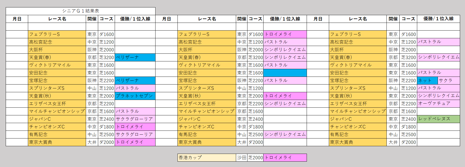Select the middle table's レース名 header
Screen dimensions: 465x167
click(x=207, y=19)
